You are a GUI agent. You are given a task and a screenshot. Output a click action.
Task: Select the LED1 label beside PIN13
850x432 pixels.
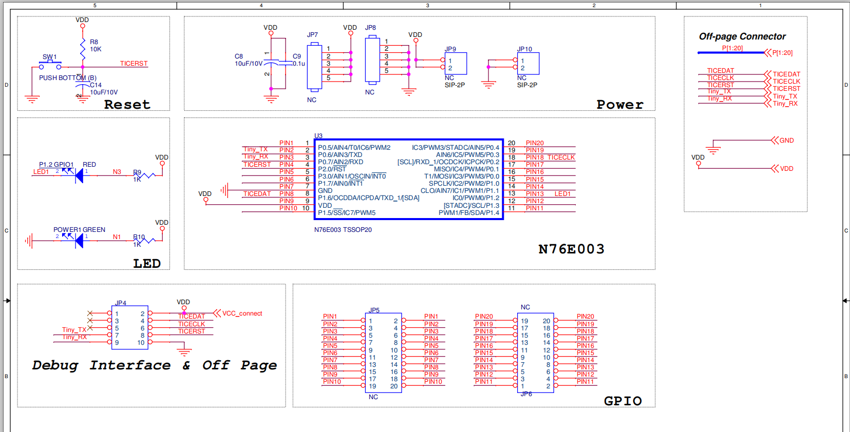562,194
